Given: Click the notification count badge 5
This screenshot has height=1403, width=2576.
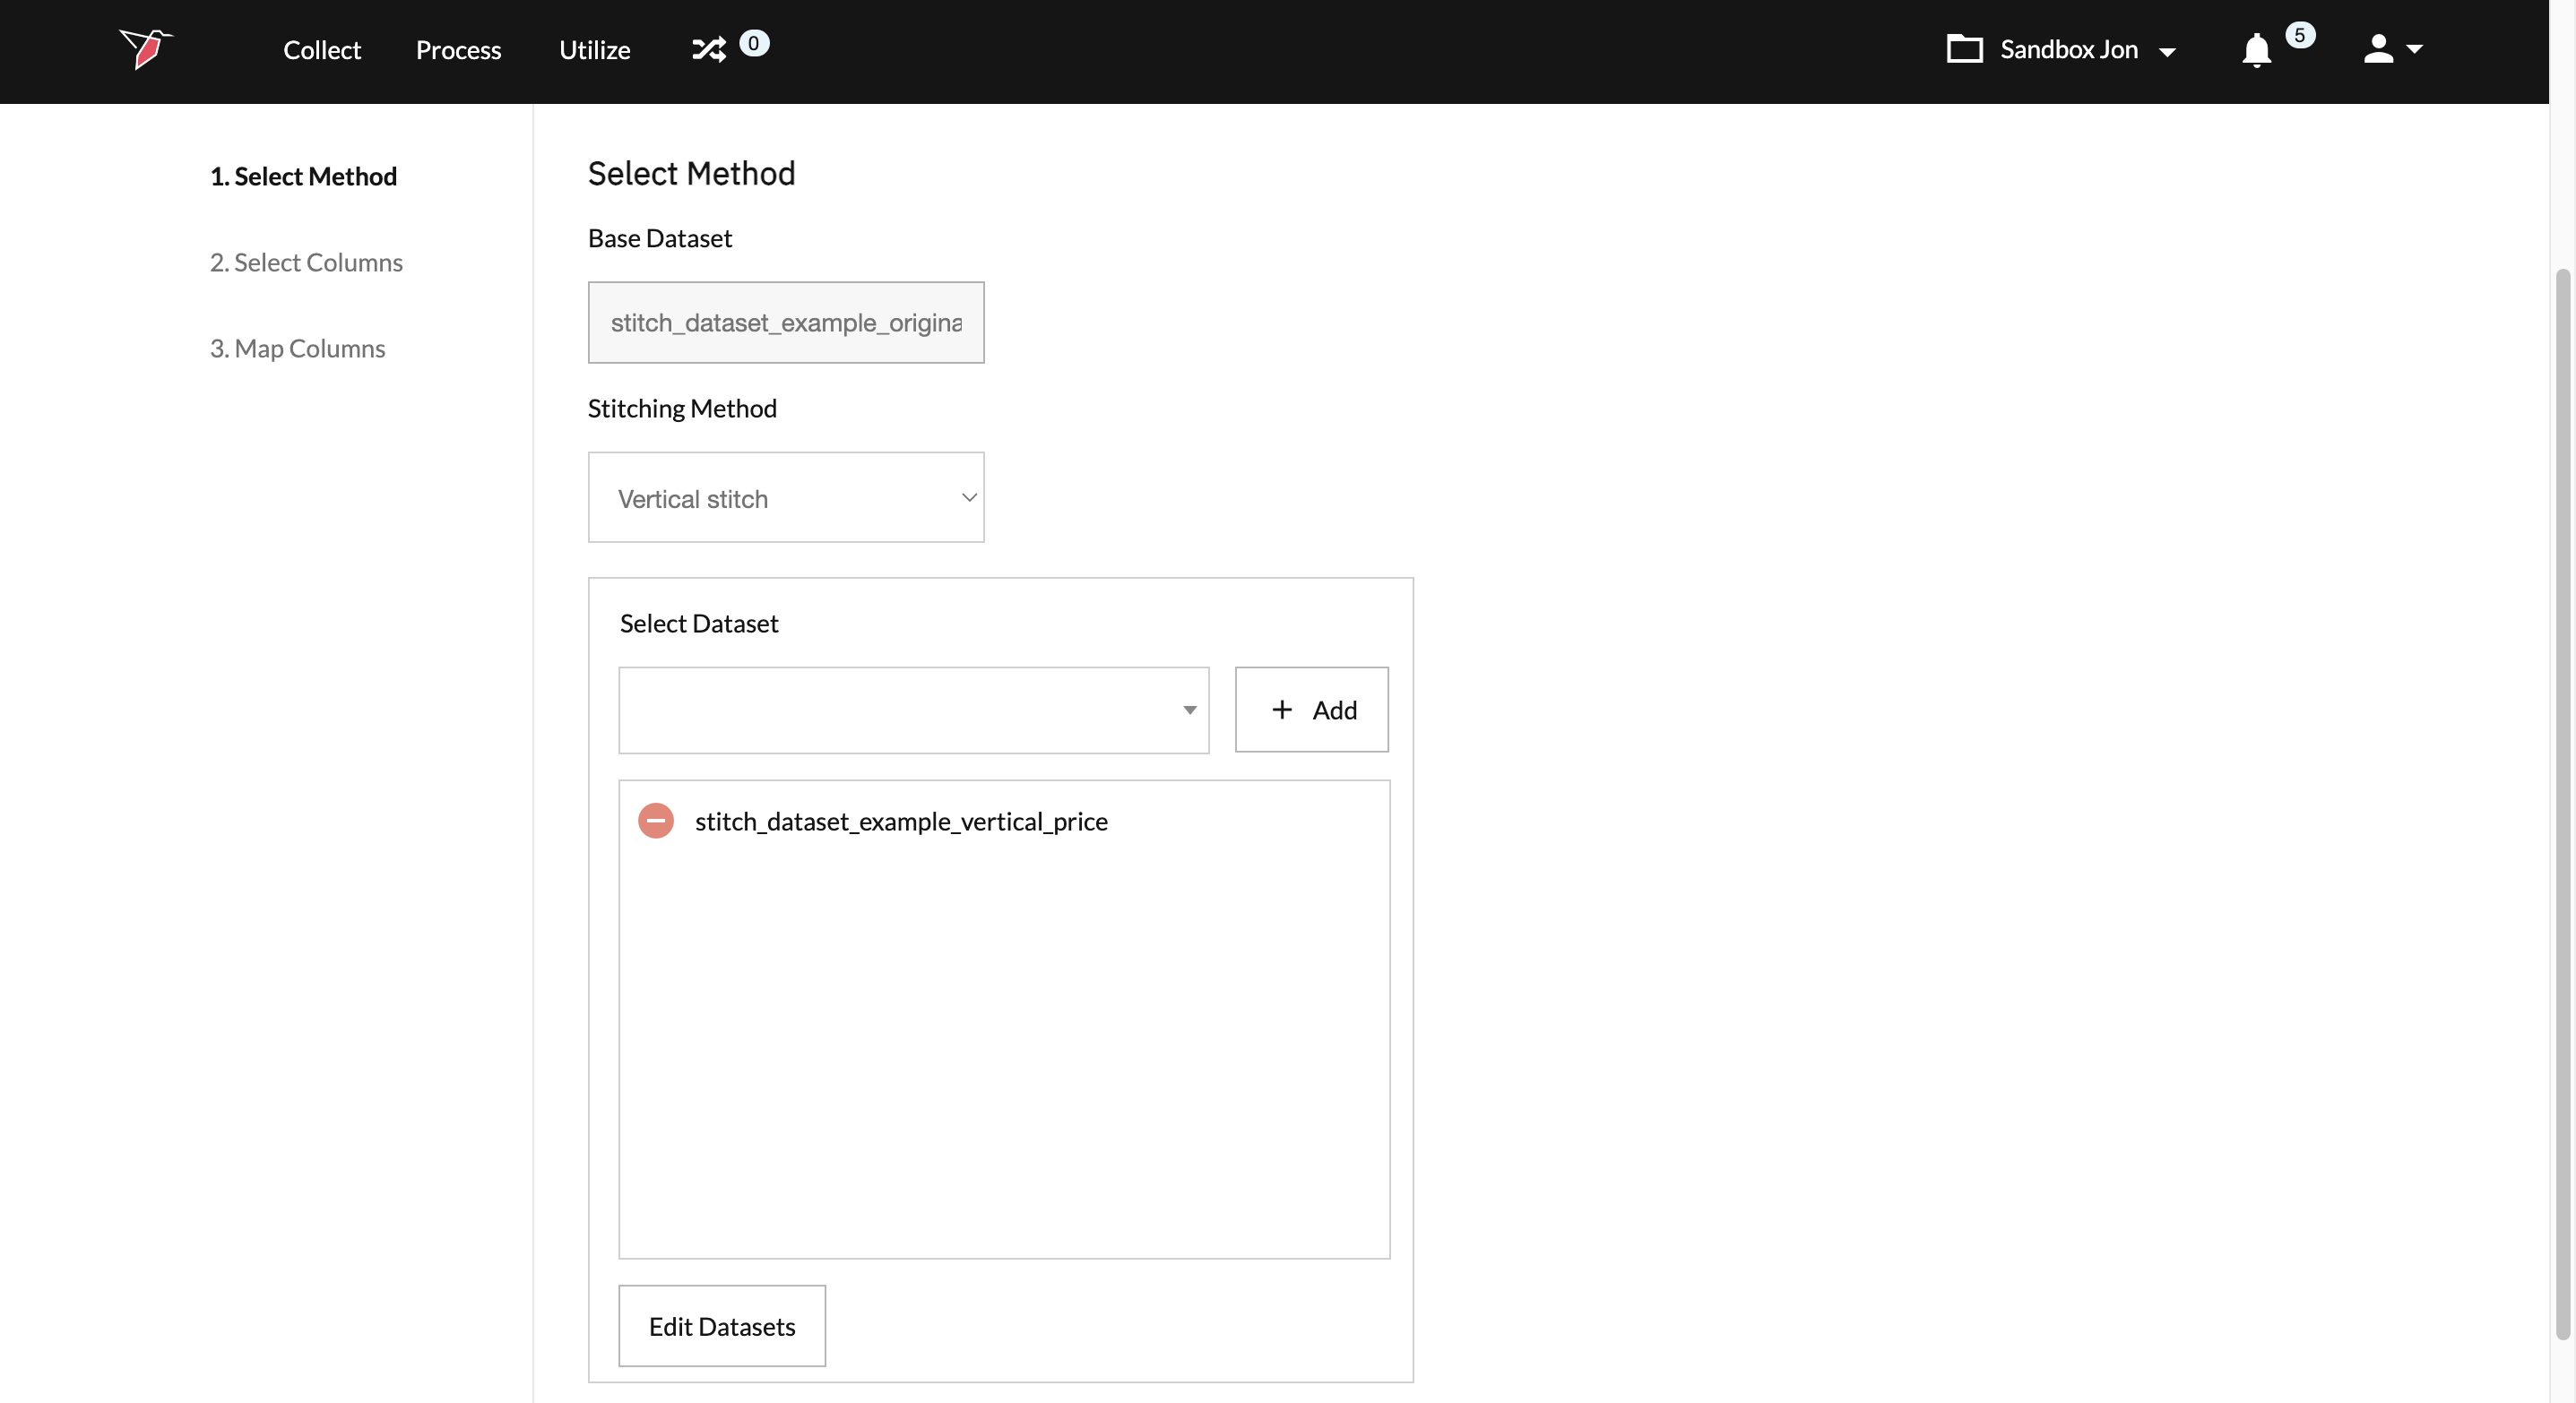Looking at the screenshot, I should [2300, 35].
